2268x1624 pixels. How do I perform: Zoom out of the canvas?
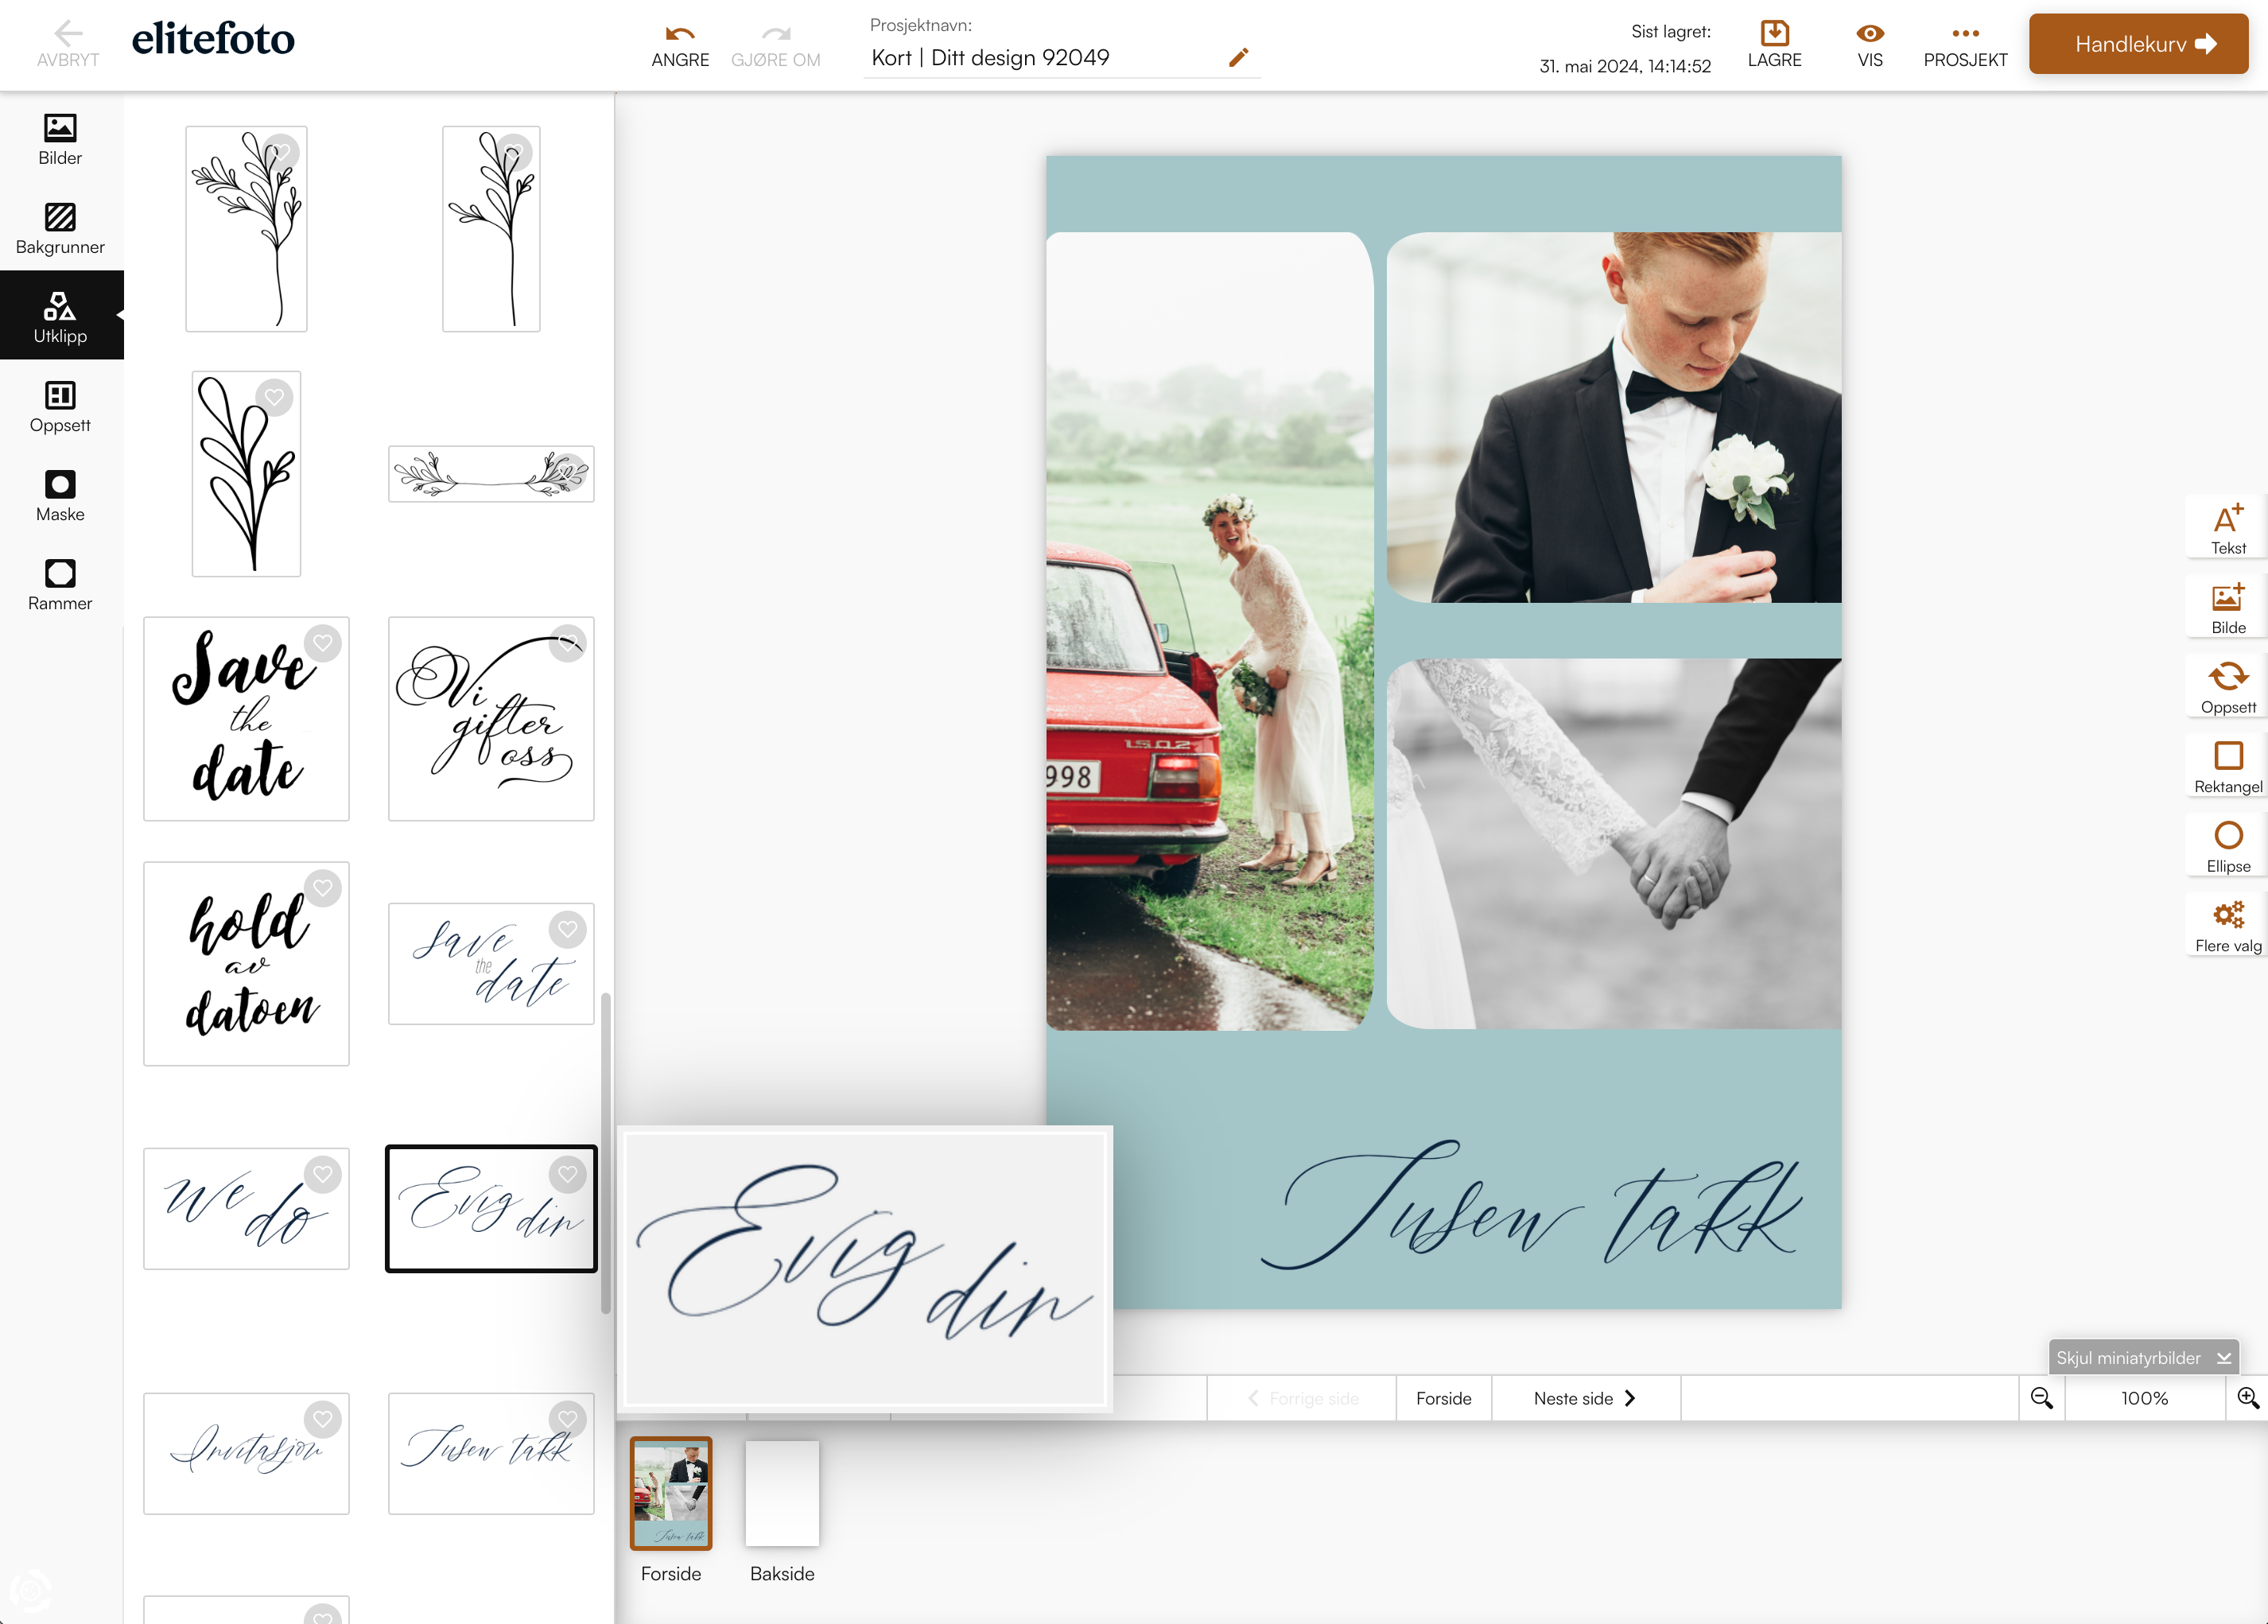[2041, 1398]
